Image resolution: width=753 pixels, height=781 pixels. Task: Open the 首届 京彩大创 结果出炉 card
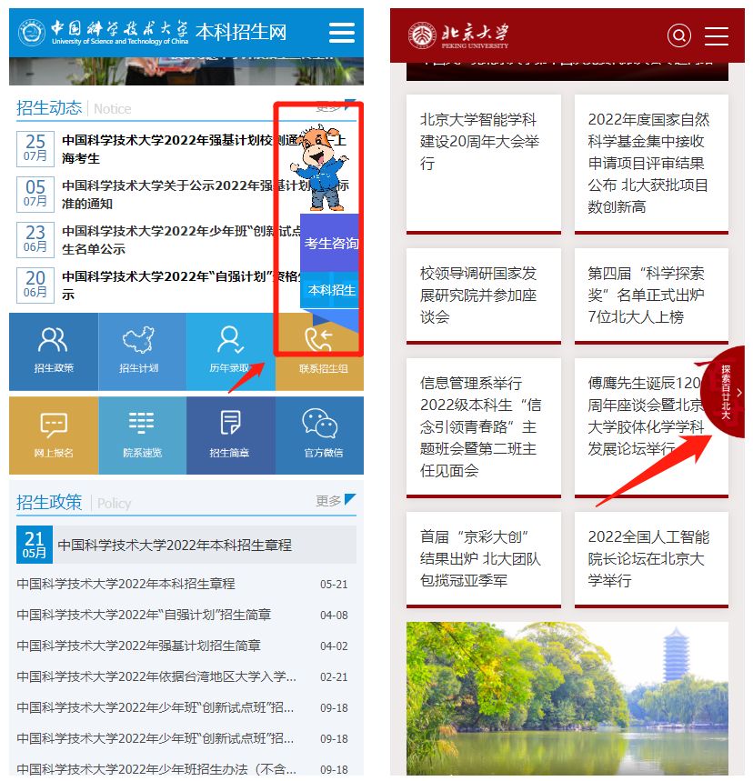tap(484, 559)
